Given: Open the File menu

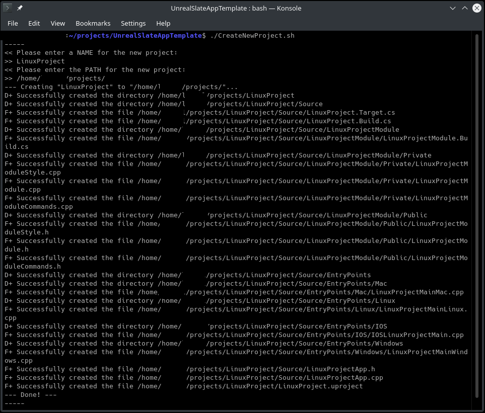Looking at the screenshot, I should click(13, 24).
